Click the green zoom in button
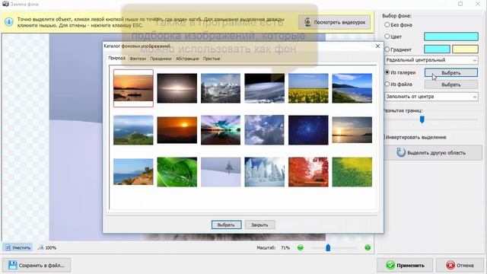 pos(368,247)
